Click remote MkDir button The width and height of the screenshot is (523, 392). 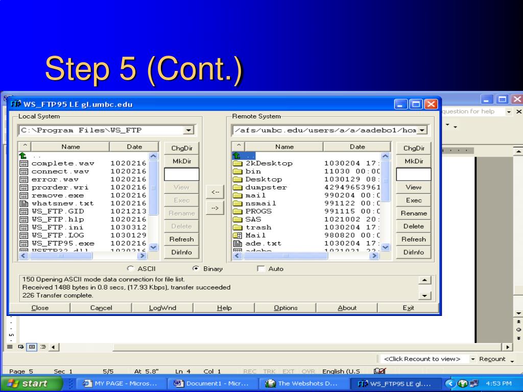point(414,161)
